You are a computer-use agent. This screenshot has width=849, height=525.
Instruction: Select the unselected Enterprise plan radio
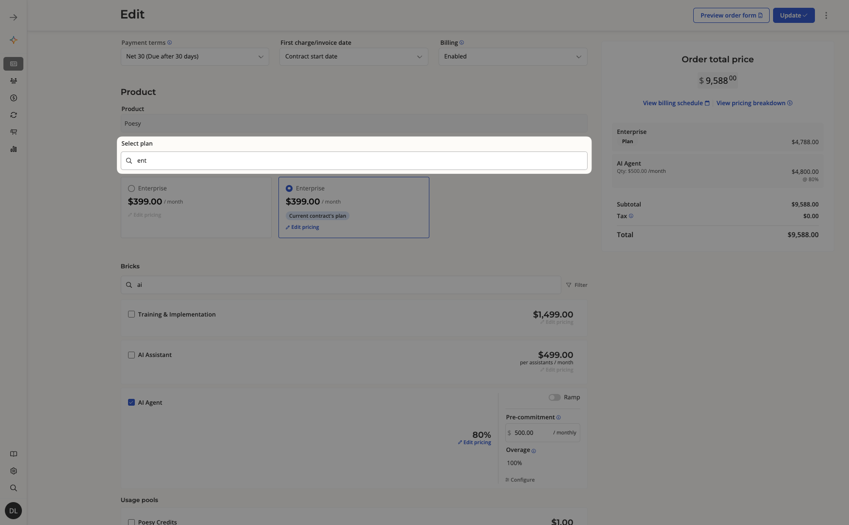(131, 188)
